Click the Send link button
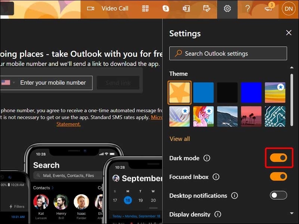The width and height of the screenshot is (299, 224). coord(118,83)
